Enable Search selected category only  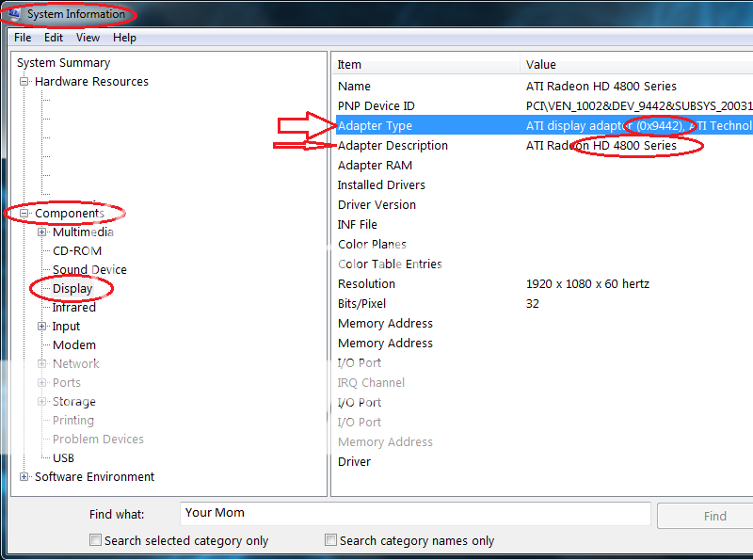(x=96, y=540)
